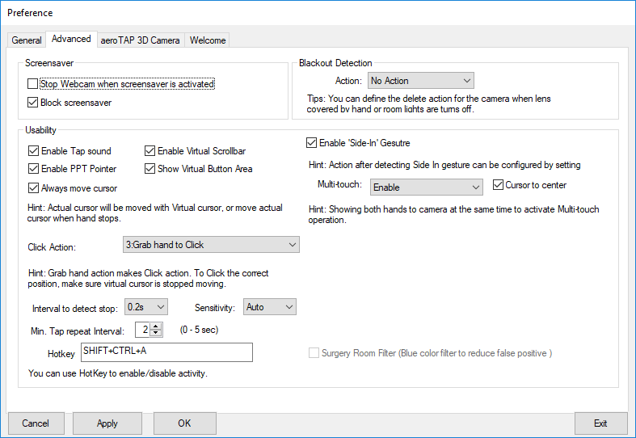Viewport: 636px width, 438px height.
Task: Toggle Enable Virtual Scrollbar checkbox
Action: point(150,151)
